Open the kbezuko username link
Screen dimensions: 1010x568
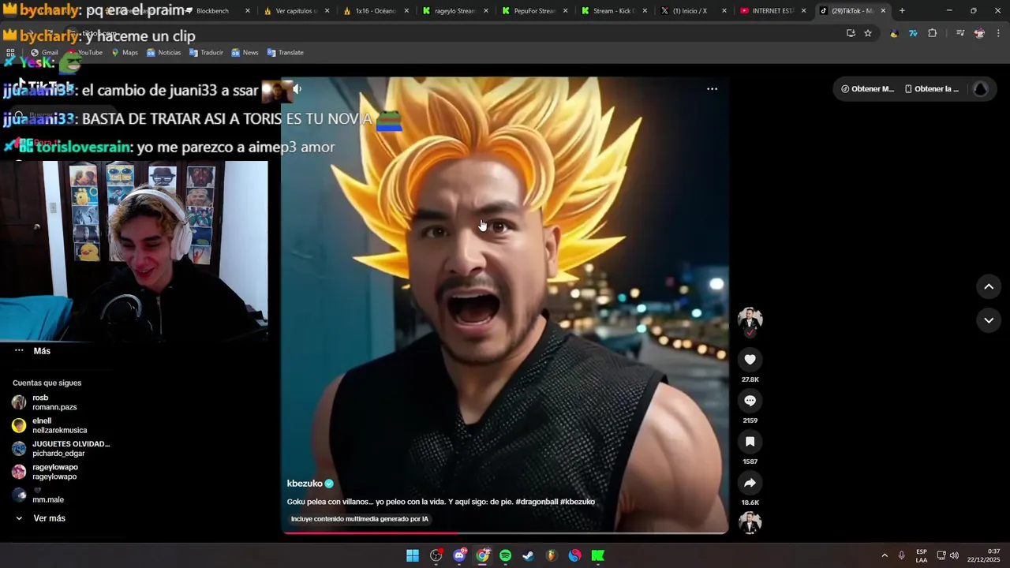point(305,484)
